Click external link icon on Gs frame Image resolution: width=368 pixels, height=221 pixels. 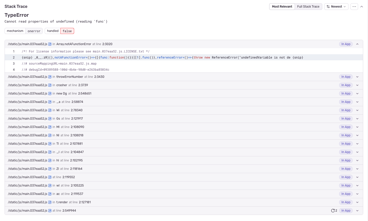[50, 118]
